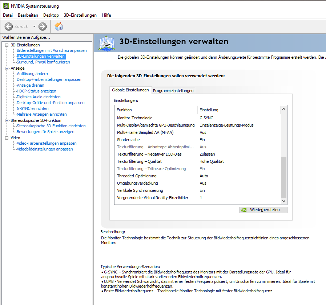Click the Back arrow icon
326x305 pixels.
[x=9, y=26]
